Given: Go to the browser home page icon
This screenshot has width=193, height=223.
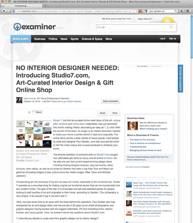Looking at the screenshot, I should click(x=182, y=11).
